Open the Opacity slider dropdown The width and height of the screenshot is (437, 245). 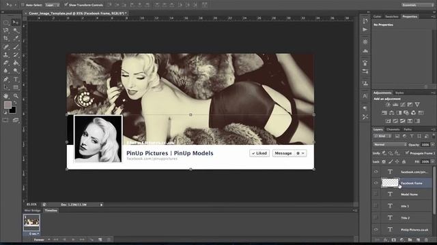coord(432,144)
